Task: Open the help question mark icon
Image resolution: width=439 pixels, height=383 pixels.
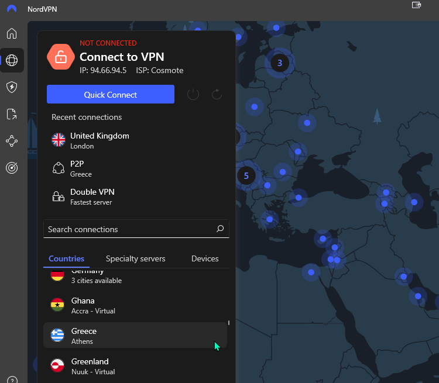Action: coord(12,380)
